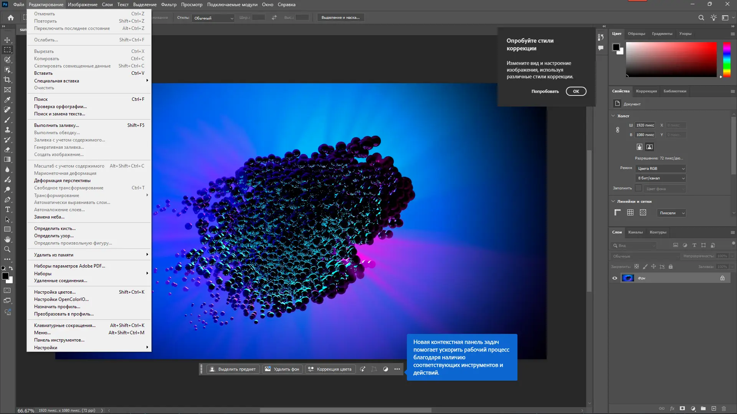Image resolution: width=737 pixels, height=414 pixels.
Task: Select the Zoom tool in toolbar
Action: [7, 249]
